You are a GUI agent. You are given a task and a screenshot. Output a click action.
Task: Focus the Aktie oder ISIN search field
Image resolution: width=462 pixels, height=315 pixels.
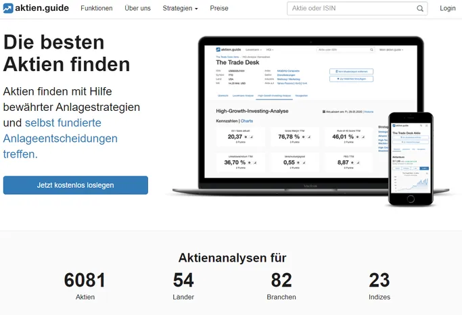(x=357, y=9)
